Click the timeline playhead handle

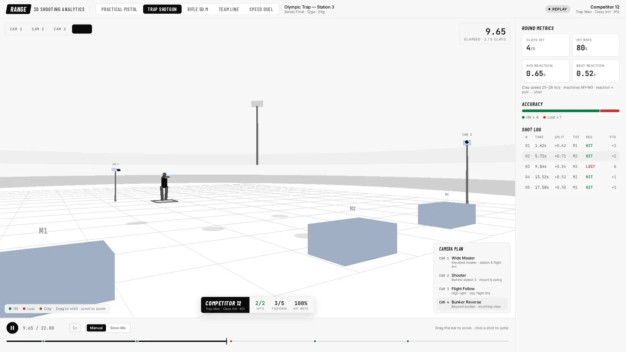tap(227, 341)
